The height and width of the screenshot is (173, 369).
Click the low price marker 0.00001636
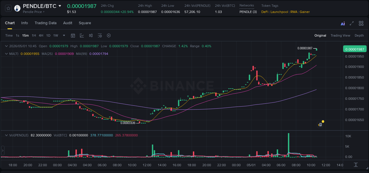tap(128, 123)
